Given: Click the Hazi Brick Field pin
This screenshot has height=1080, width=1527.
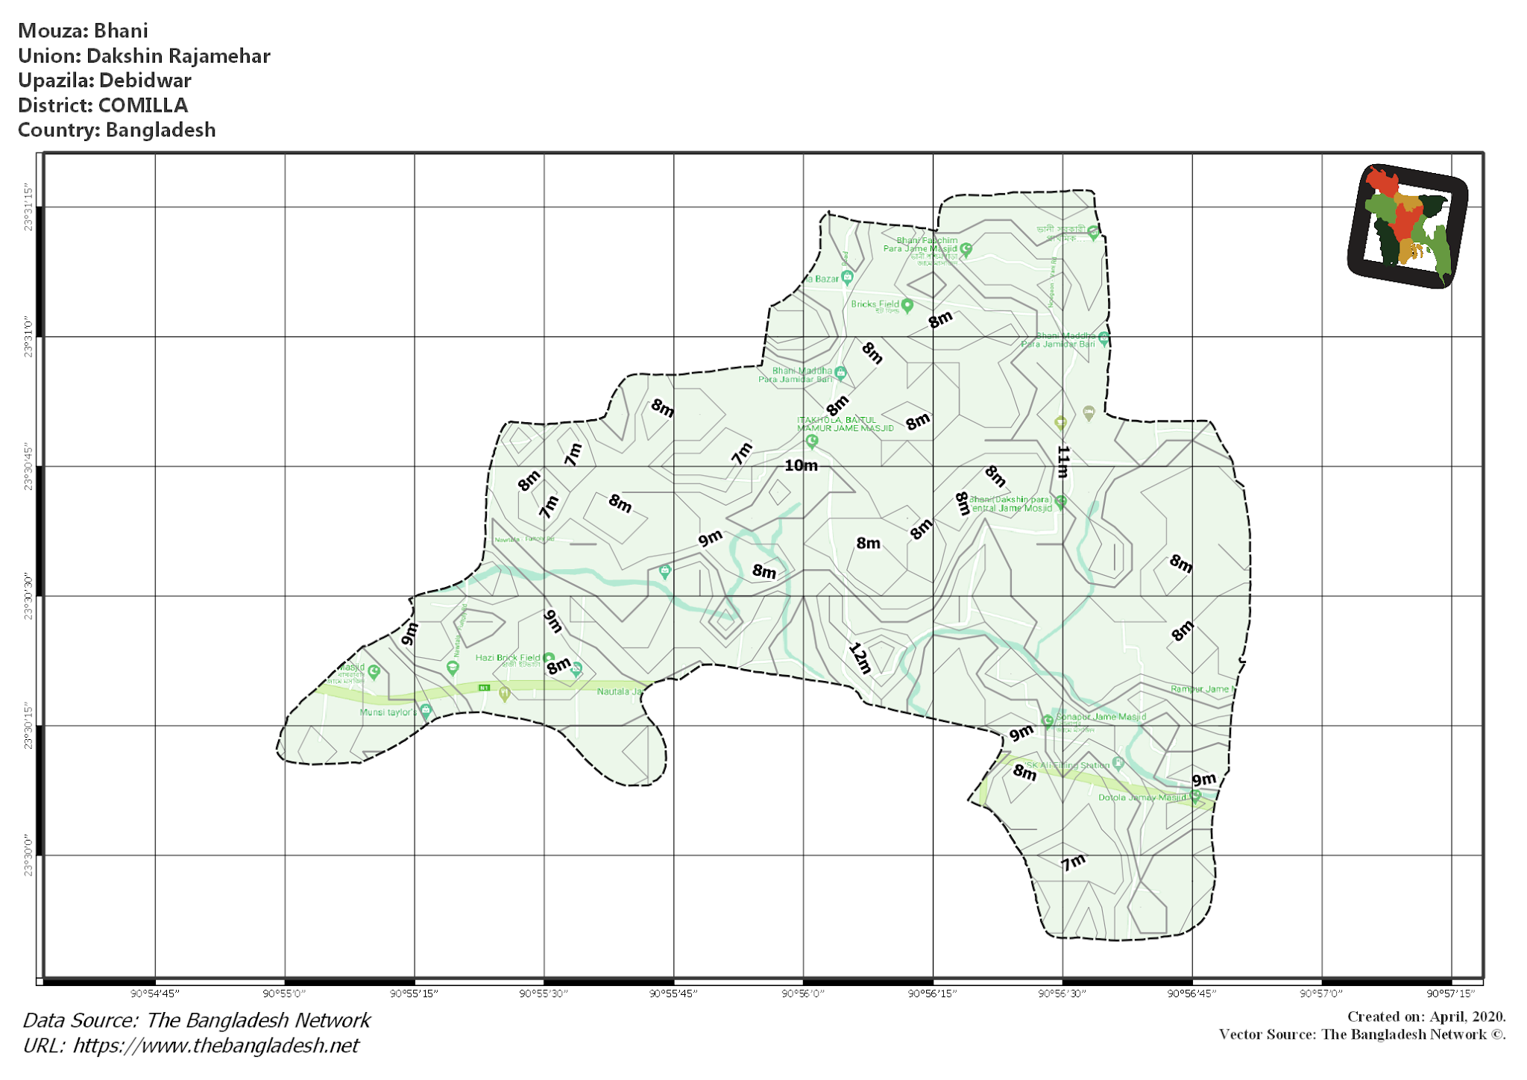Looking at the screenshot, I should (x=548, y=658).
